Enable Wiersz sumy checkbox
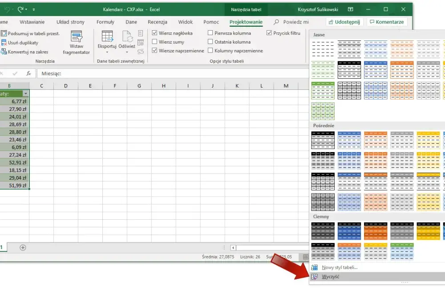The height and width of the screenshot is (290, 445). (154, 42)
